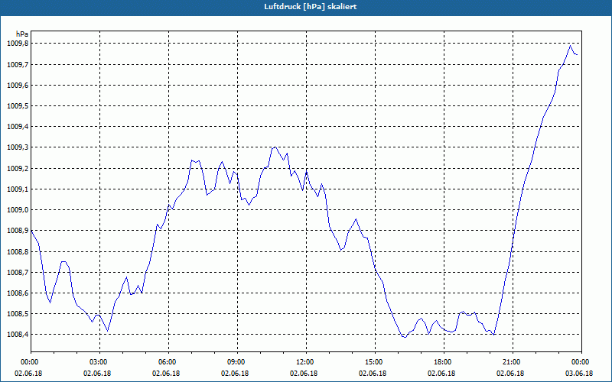Click the '02.06.18' date under the first '00:00'
The image size is (612, 382).
point(28,373)
